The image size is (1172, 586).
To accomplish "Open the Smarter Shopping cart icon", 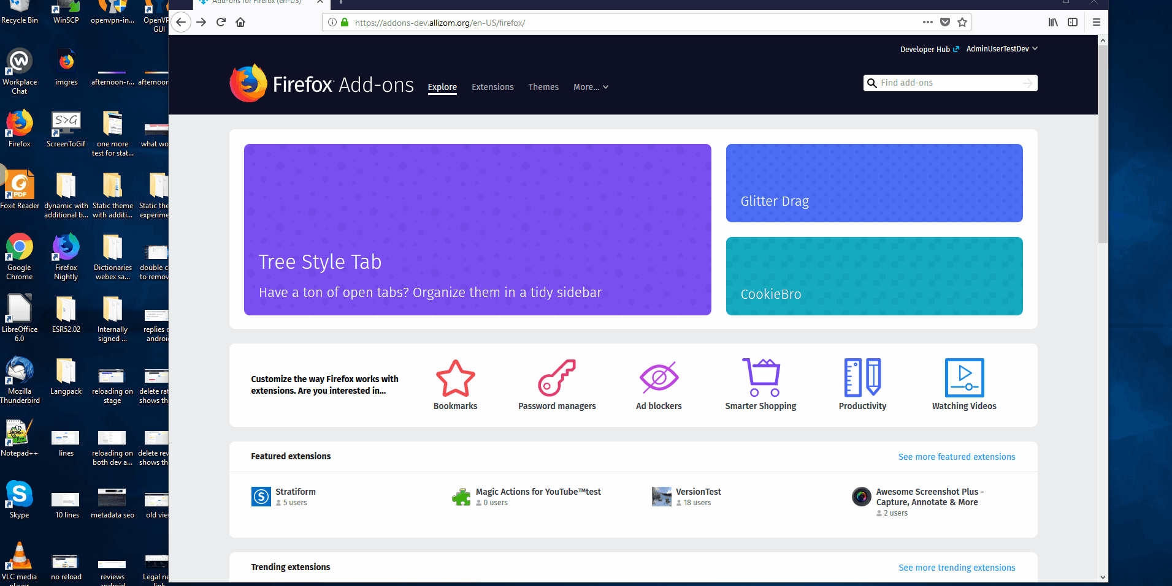I will [x=760, y=378].
